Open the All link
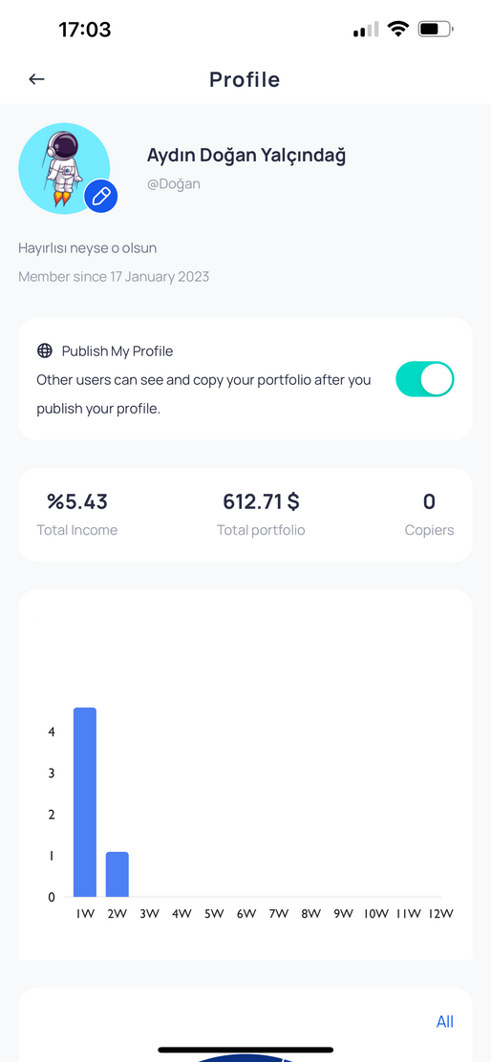Screen dimensions: 491x1062 tap(445, 1021)
